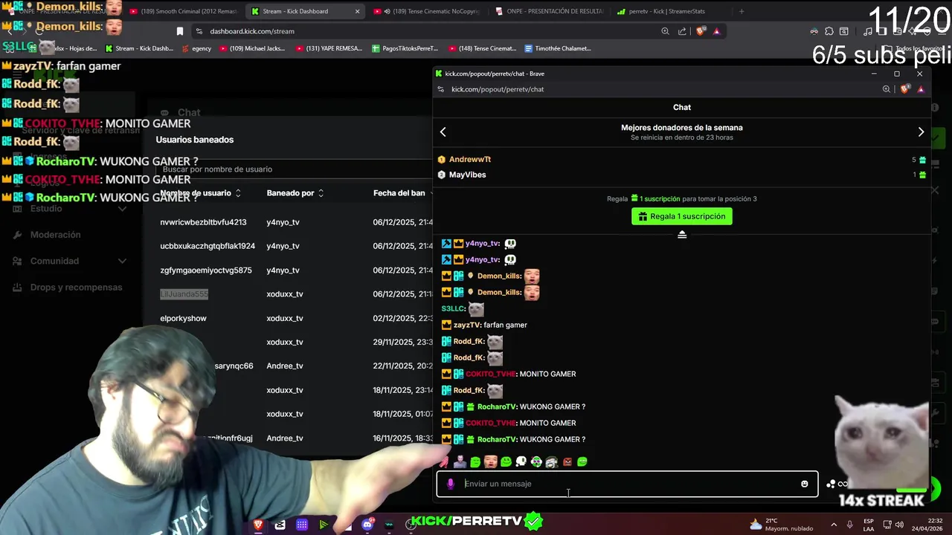Screen dimensions: 952x535
Task: Switch to Tense Cinematic NoCopyright tab
Action: (426, 11)
